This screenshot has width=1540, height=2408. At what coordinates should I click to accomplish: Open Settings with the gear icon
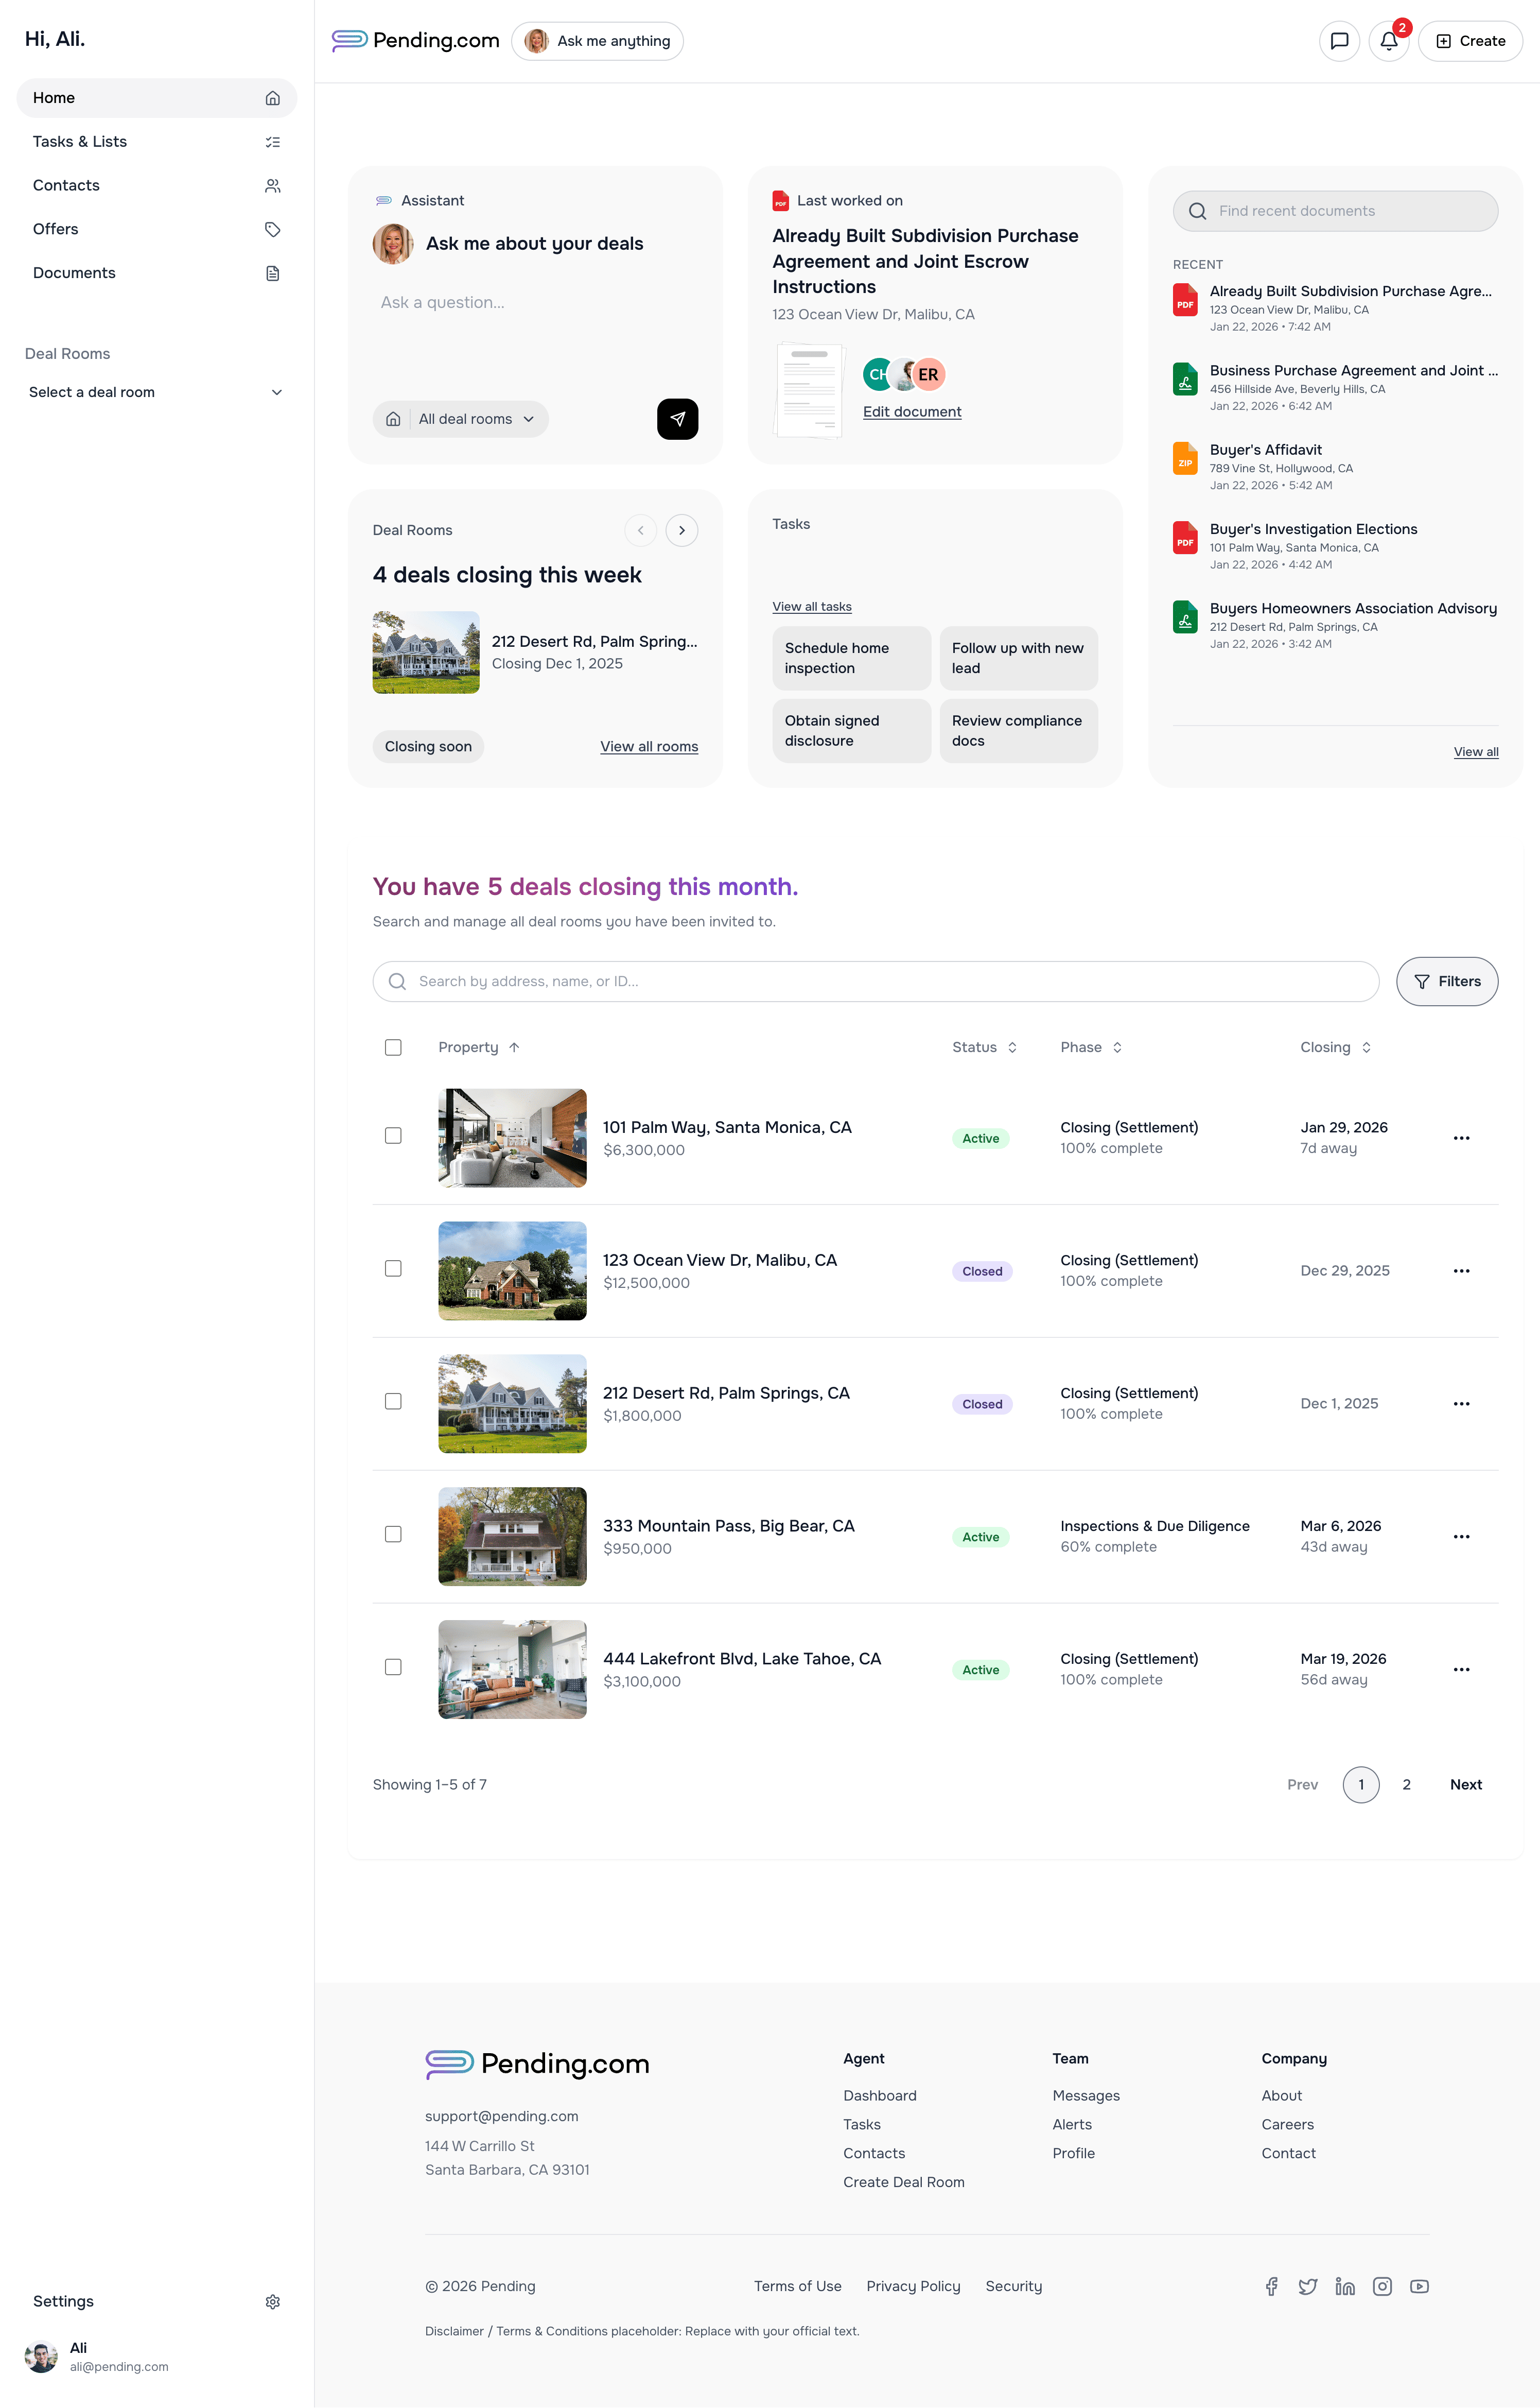pos(272,2301)
